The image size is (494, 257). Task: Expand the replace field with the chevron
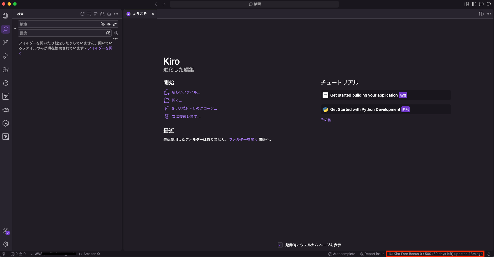pyautogui.click(x=15, y=28)
